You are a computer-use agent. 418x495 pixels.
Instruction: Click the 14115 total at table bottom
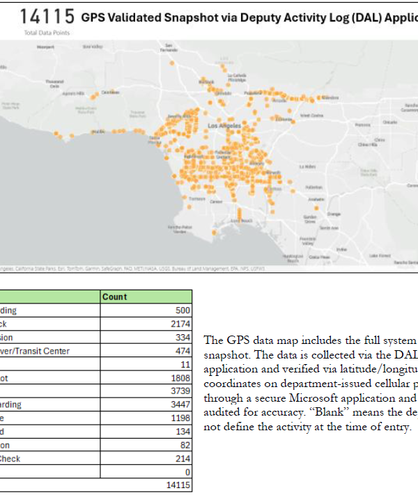[177, 485]
